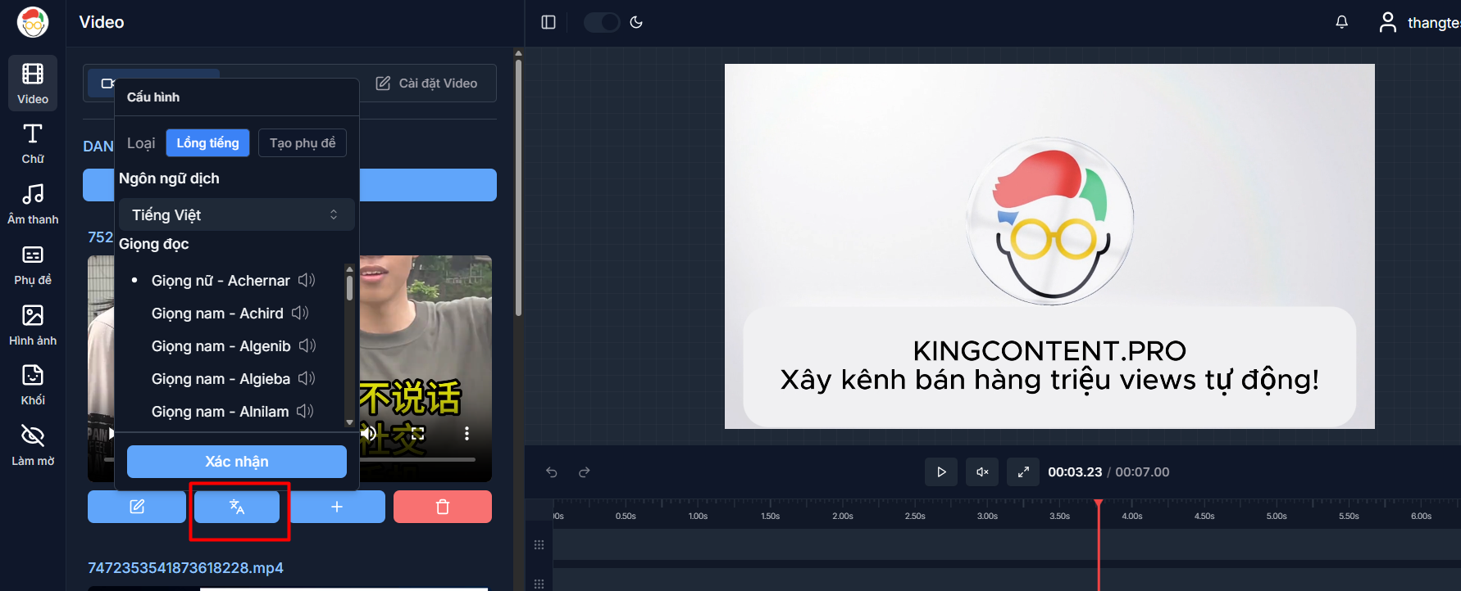This screenshot has height=591, width=1461.
Task: Click the fullscreen icon on video thumbnail
Action: click(x=418, y=433)
